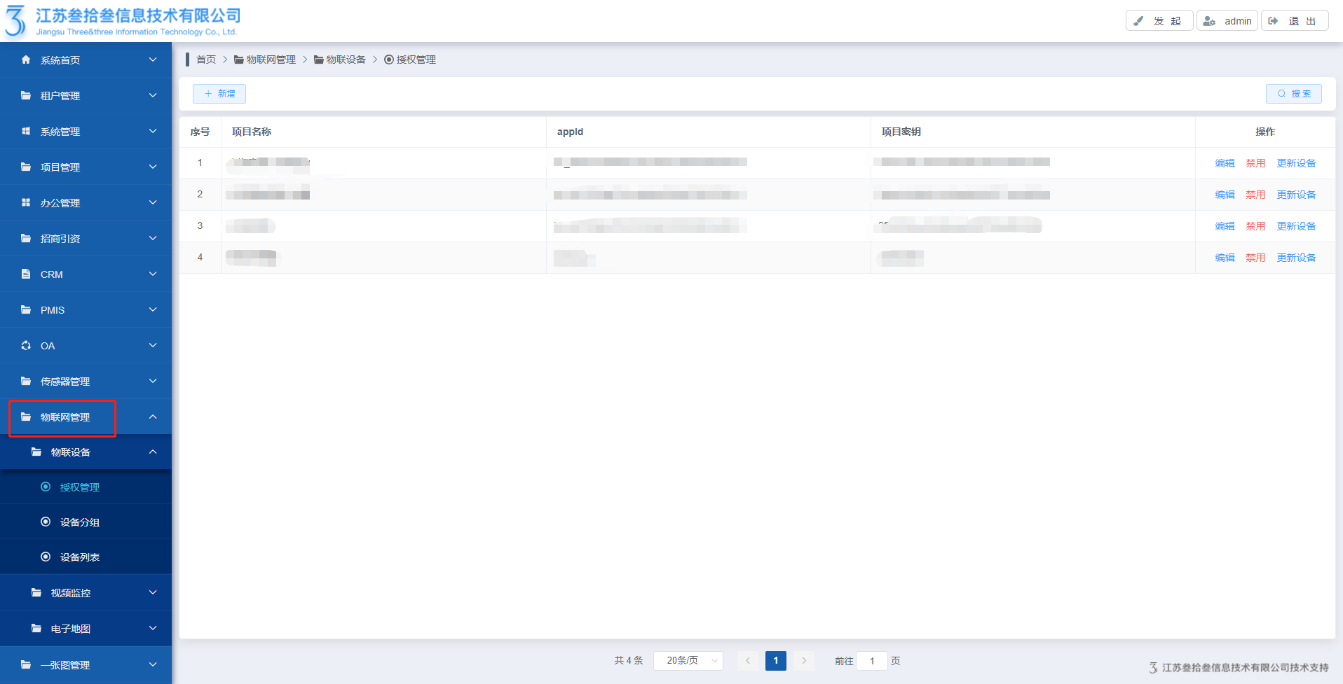Select the 设备列表 submenu item
The width and height of the screenshot is (1343, 684).
coord(79,557)
